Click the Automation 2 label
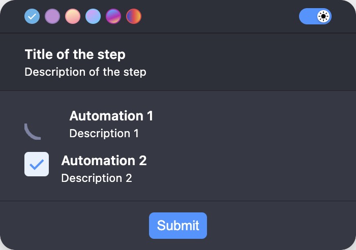 coord(104,161)
